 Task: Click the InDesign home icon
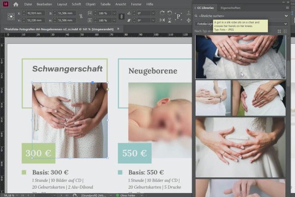(x=16, y=4)
